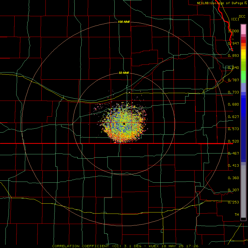The image size is (248, 248).
Task: Click the 0.627 legend value
Action: 233,117
